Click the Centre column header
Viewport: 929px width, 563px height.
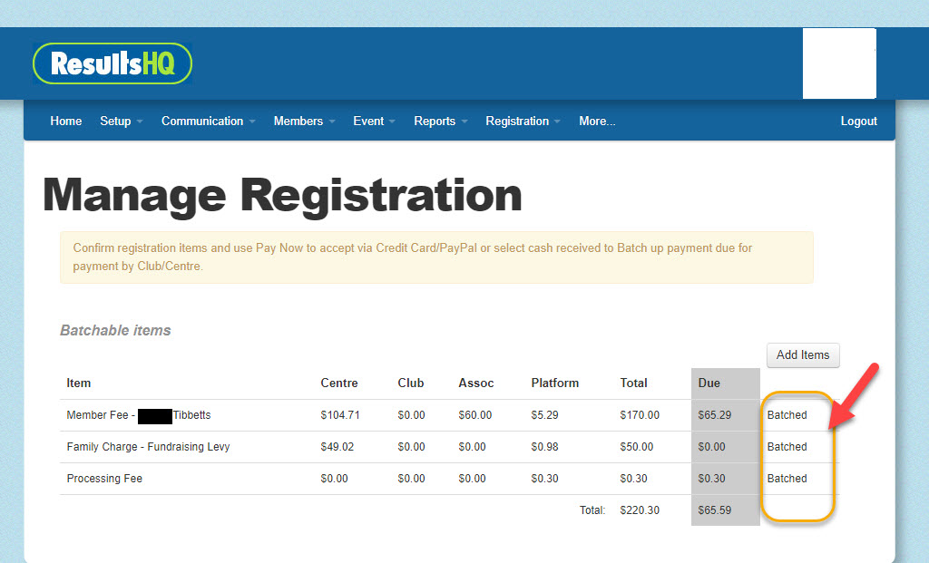point(339,383)
